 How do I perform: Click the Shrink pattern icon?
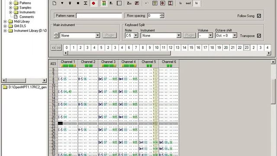[171, 3]
